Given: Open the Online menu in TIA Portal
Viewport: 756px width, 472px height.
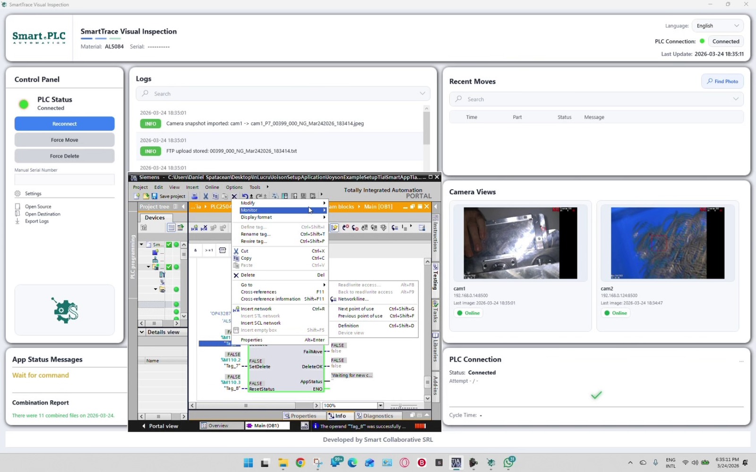Looking at the screenshot, I should coord(212,187).
